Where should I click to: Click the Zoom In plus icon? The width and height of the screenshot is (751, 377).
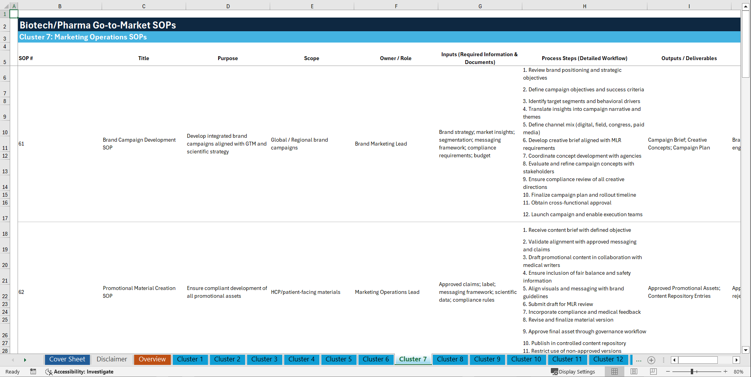point(726,372)
